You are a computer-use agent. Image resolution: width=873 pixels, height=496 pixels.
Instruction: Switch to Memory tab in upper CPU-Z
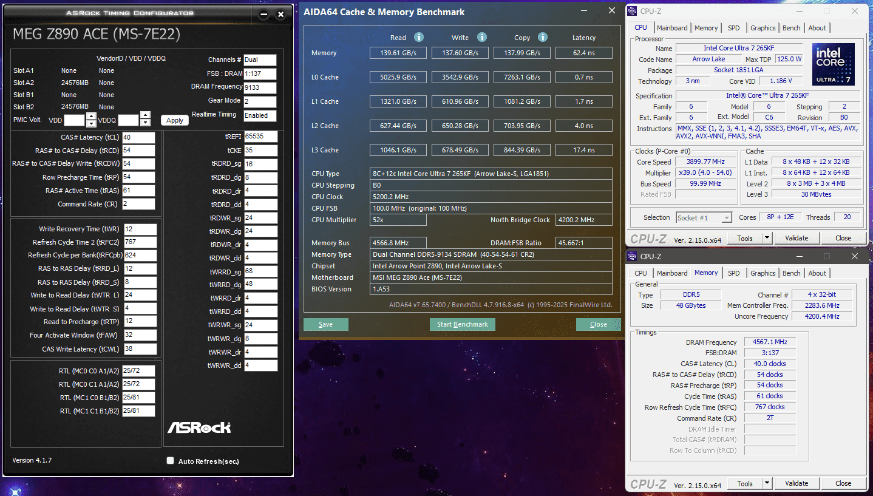[706, 28]
